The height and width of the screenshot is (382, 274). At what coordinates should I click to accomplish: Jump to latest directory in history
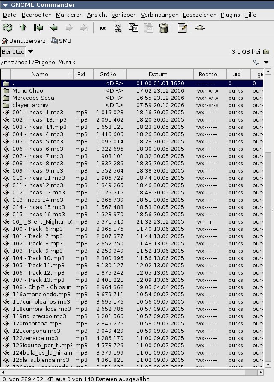point(84,28)
